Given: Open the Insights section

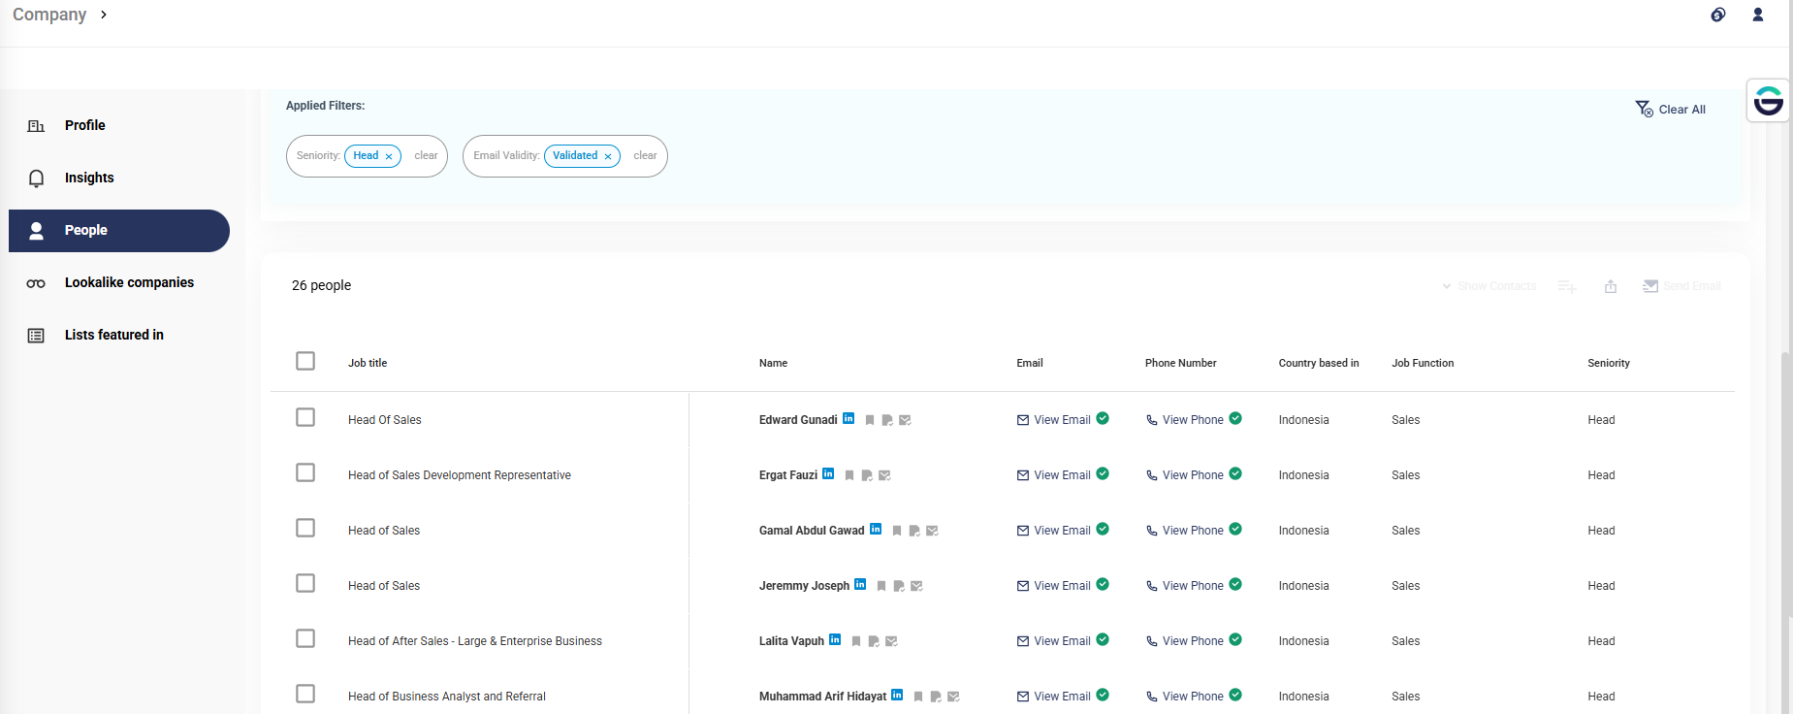Looking at the screenshot, I should point(119,178).
